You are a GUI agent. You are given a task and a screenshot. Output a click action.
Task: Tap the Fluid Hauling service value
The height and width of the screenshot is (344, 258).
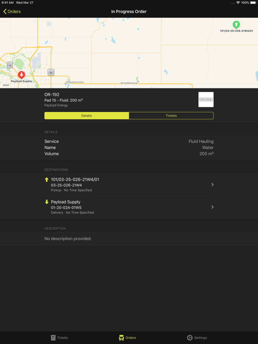[201, 141]
